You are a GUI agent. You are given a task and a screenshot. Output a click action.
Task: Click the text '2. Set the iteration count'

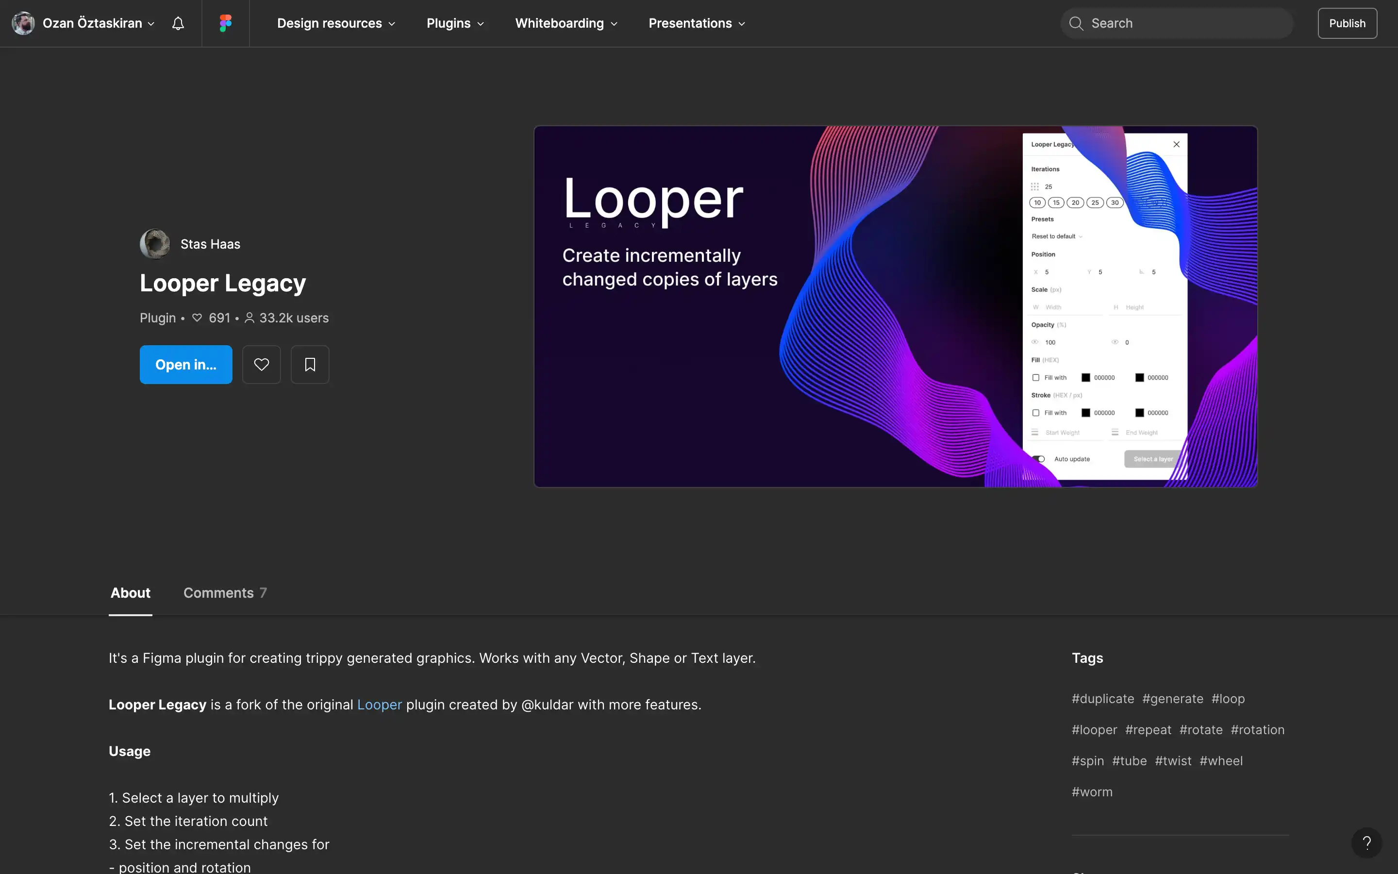point(188,822)
